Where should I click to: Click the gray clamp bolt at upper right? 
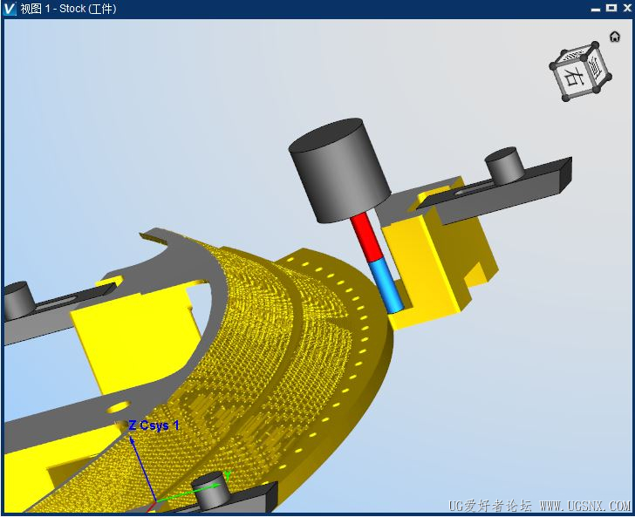(x=504, y=165)
